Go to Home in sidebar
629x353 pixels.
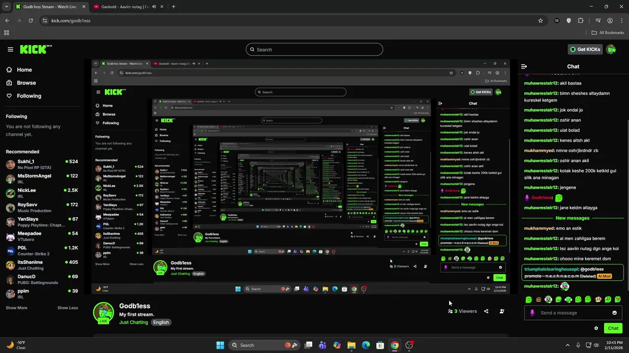tap(19, 70)
